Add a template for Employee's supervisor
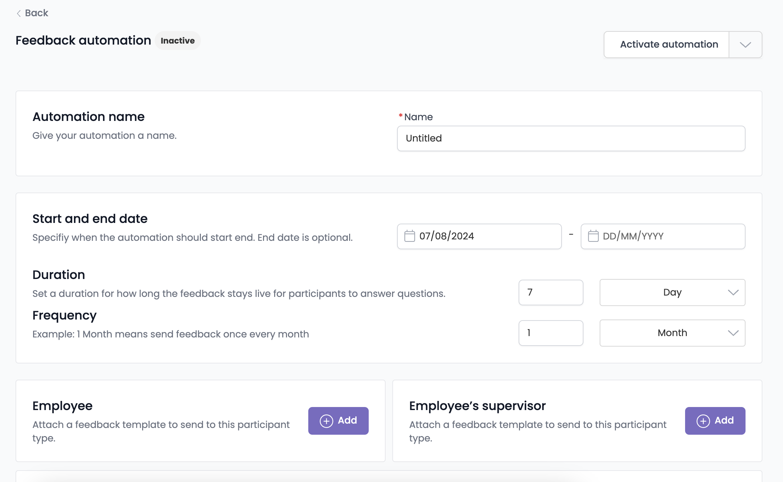This screenshot has width=783, height=482. pos(715,421)
